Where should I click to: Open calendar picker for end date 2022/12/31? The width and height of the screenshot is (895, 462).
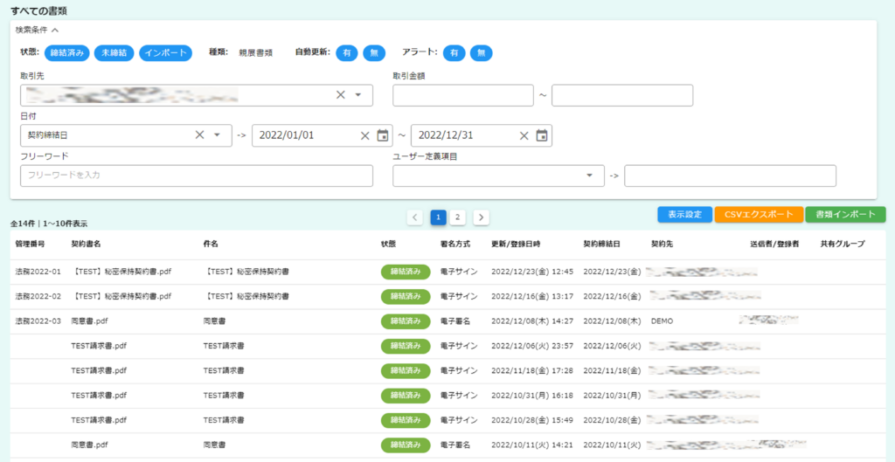click(542, 135)
